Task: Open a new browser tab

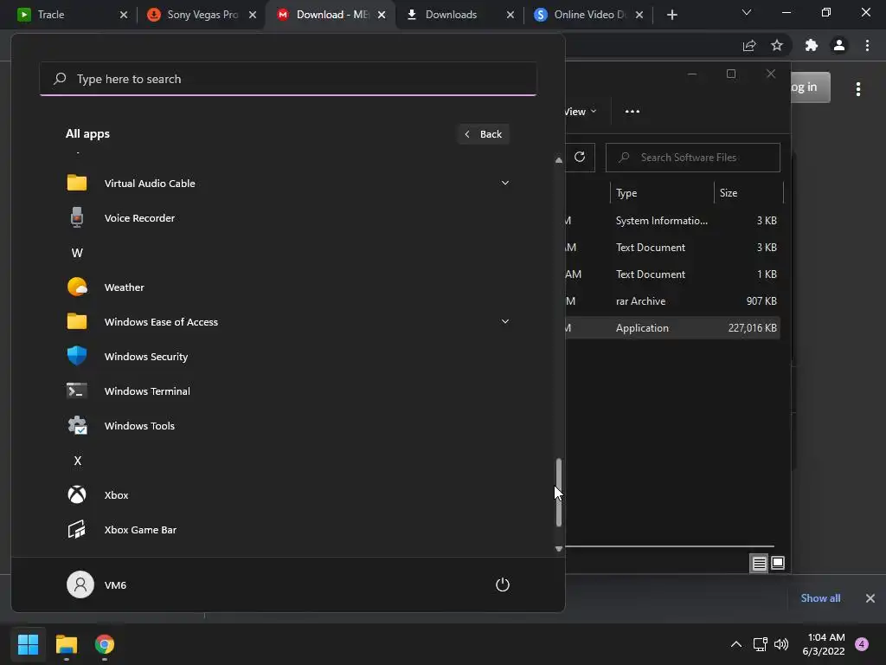Action: [671, 15]
